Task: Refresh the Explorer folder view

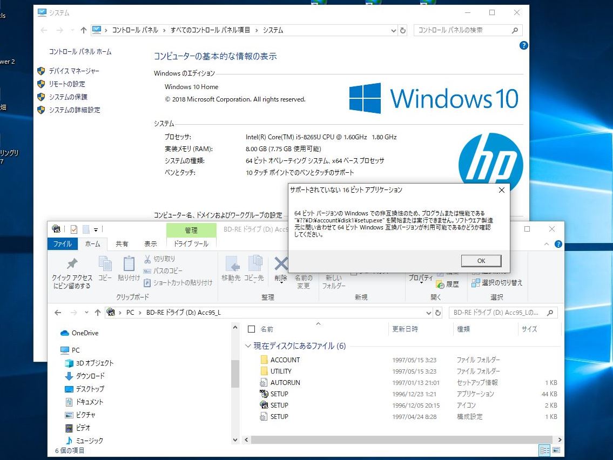Action: (438, 313)
